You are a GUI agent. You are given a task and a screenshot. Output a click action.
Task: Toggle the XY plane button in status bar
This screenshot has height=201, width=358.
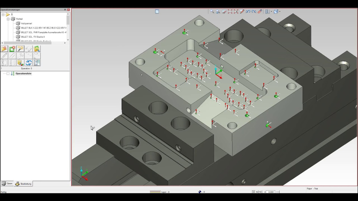click(253, 192)
